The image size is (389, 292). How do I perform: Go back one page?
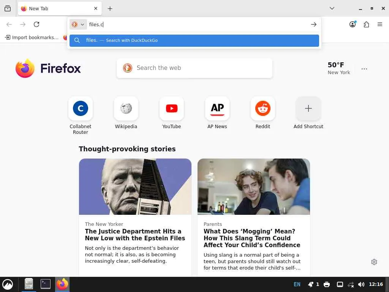click(9, 24)
